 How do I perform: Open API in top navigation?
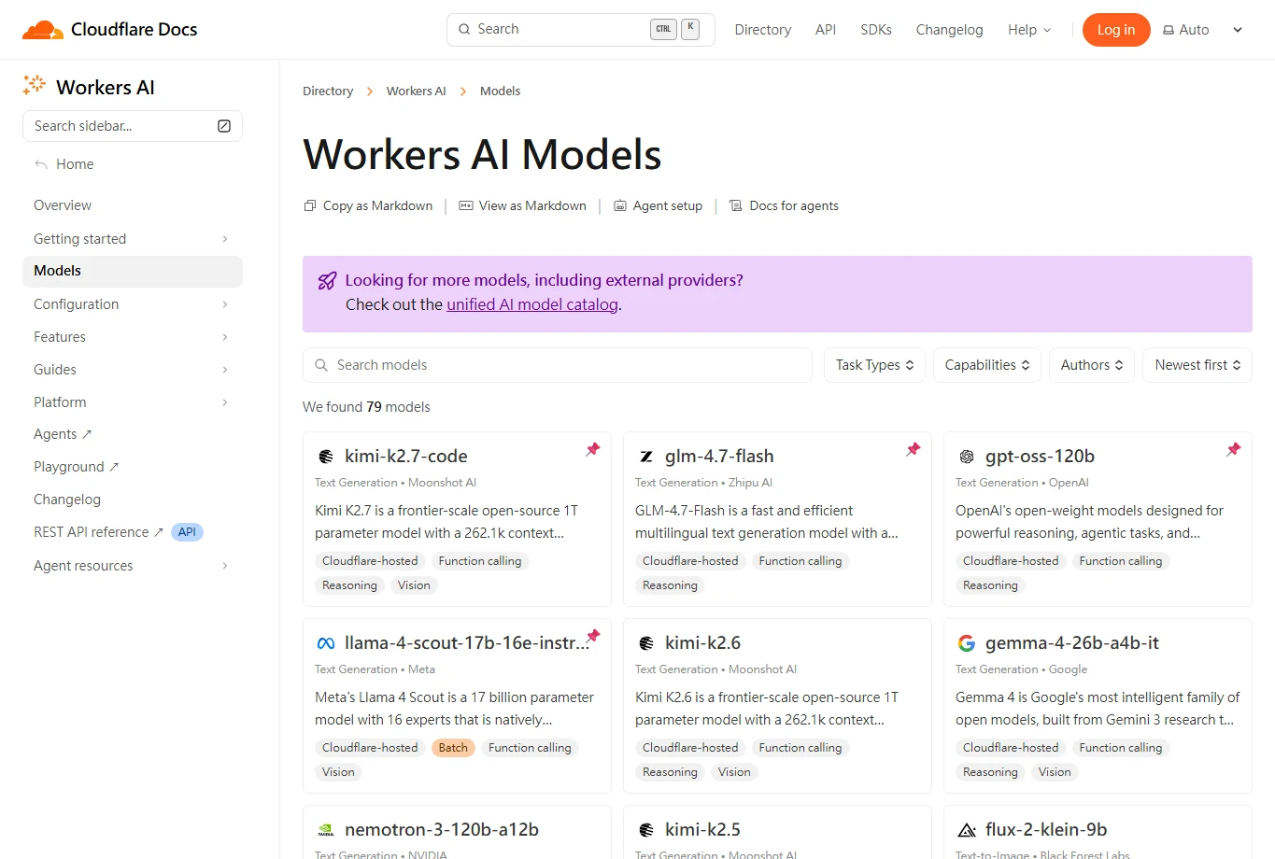(x=825, y=30)
